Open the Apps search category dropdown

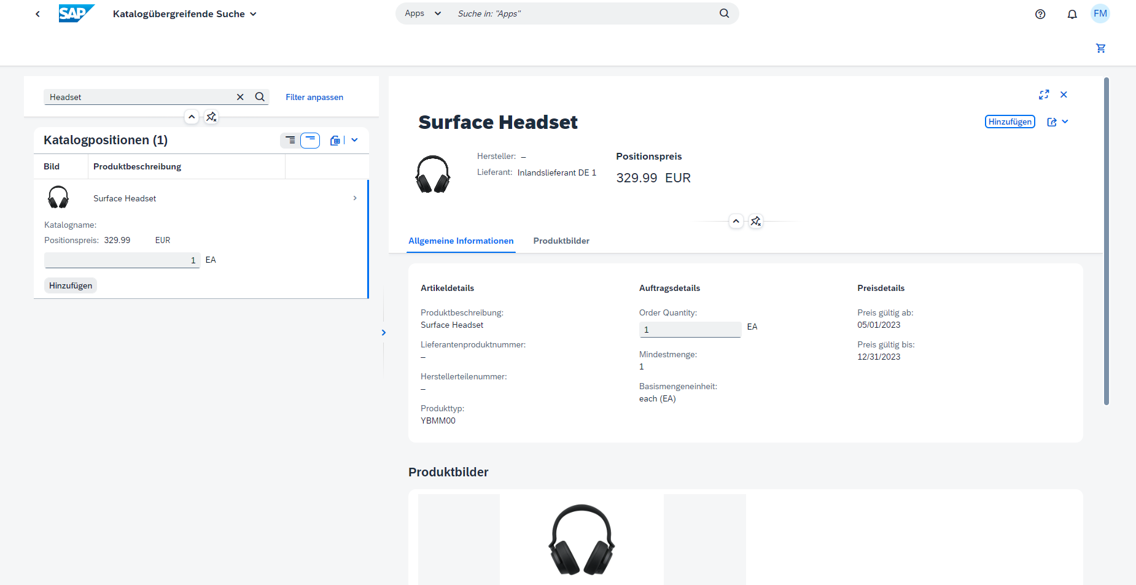pyautogui.click(x=423, y=14)
